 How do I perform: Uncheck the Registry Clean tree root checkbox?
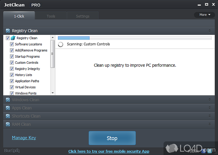[8, 38]
